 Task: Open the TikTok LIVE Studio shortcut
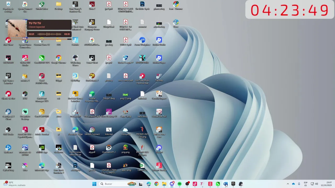(x=25, y=61)
